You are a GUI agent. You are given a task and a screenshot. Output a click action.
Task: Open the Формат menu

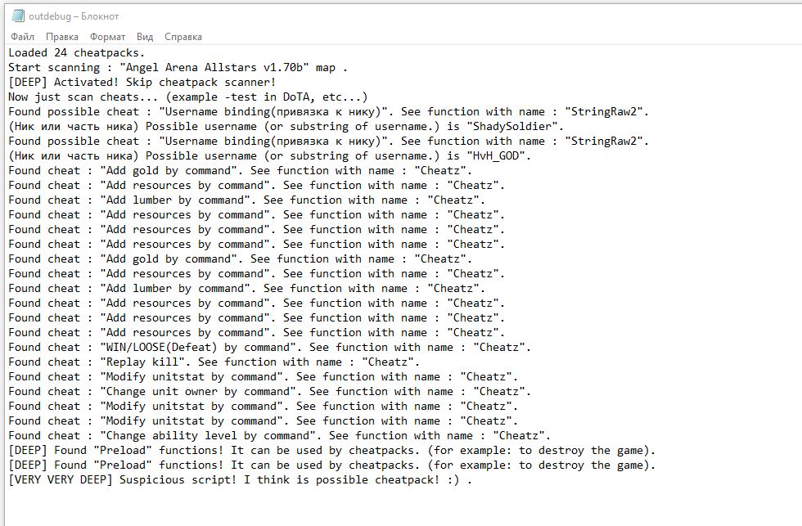tap(107, 37)
